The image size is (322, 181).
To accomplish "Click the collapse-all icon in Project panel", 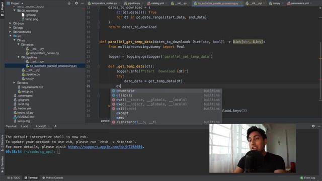I will 69,4.
